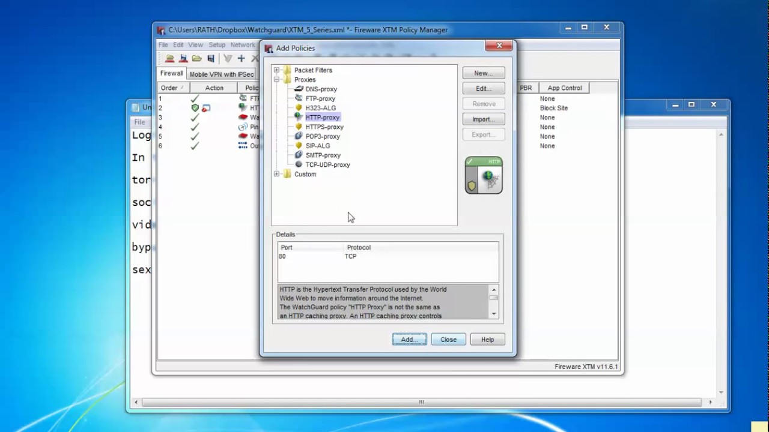The width and height of the screenshot is (769, 432).
Task: Click the checkmark action icon in row 6
Action: point(195,146)
